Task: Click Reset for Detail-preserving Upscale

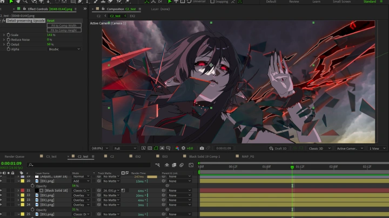Action: coord(51,21)
